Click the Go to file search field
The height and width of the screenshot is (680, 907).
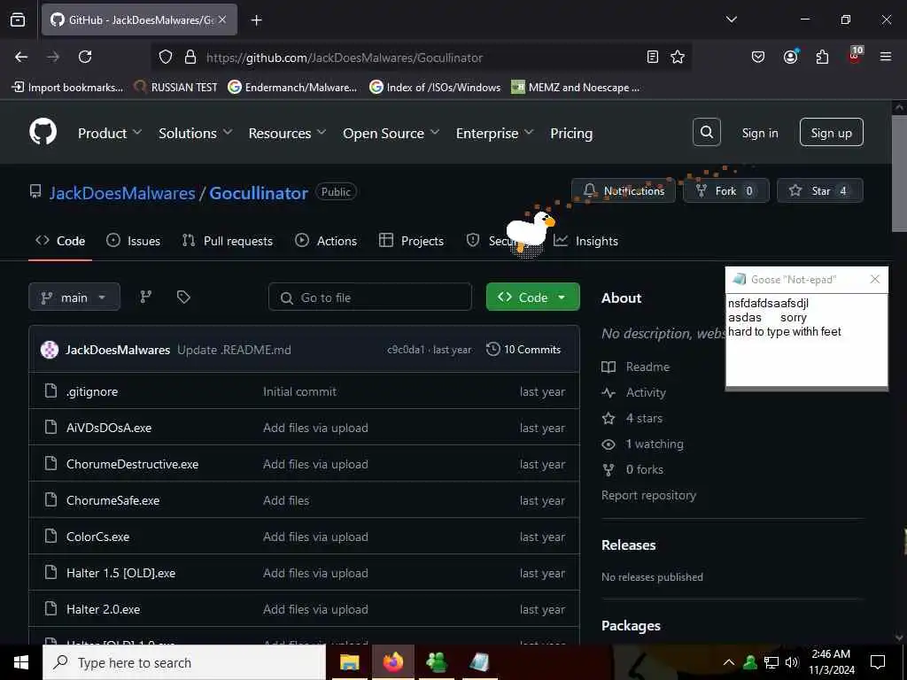point(370,297)
